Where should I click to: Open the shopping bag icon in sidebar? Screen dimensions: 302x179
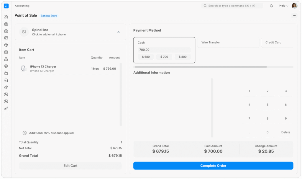pos(6,52)
